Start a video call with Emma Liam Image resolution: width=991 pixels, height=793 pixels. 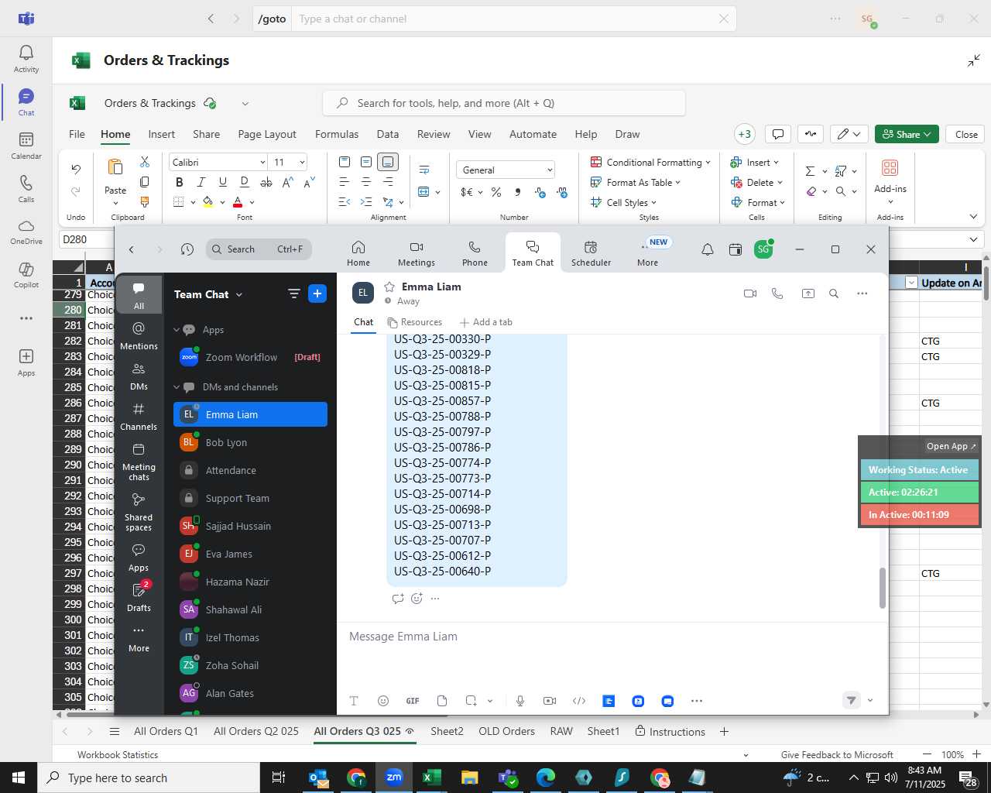pyautogui.click(x=749, y=294)
